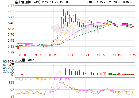This screenshot has height=98, width=139.
Task: Click the stock title 金洲管道[002443]
Action: point(28,2)
